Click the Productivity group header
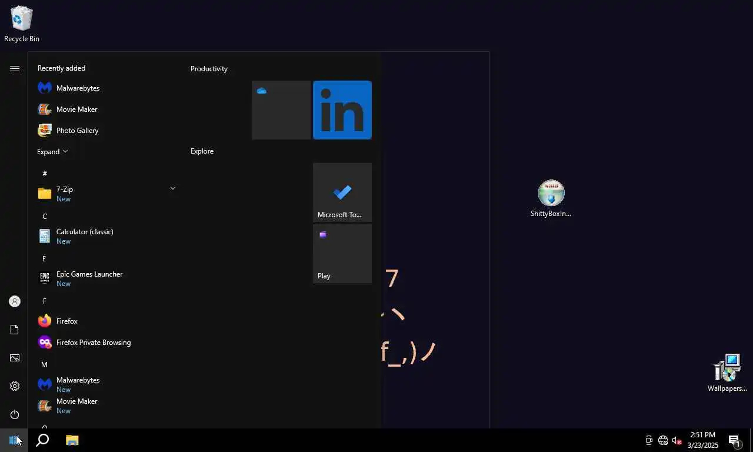Image resolution: width=753 pixels, height=452 pixels. [209, 69]
